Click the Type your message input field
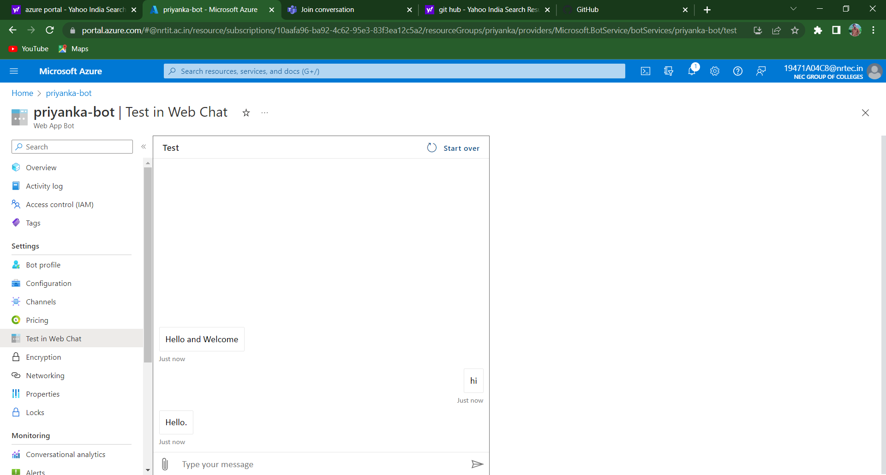Image resolution: width=886 pixels, height=475 pixels. 277,464
